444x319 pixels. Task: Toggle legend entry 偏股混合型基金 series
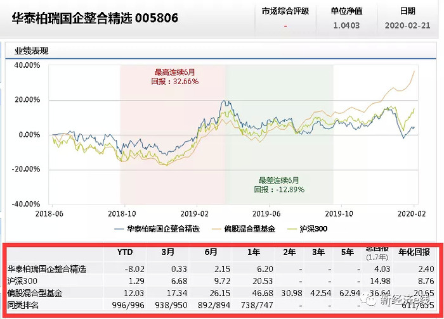coord(244,229)
